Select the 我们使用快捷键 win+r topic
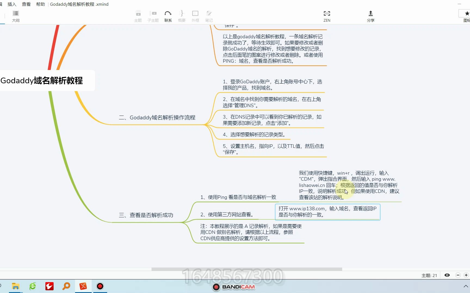Image resolution: width=470 pixels, height=293 pixels. click(349, 185)
